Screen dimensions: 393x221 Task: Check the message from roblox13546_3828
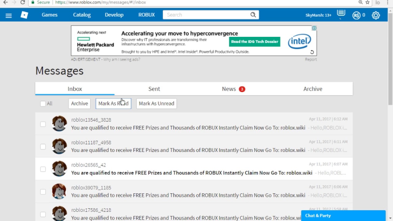(x=43, y=124)
